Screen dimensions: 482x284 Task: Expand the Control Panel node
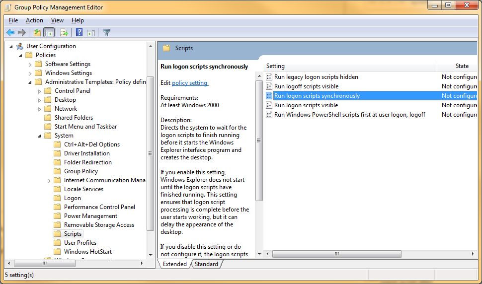[39, 91]
